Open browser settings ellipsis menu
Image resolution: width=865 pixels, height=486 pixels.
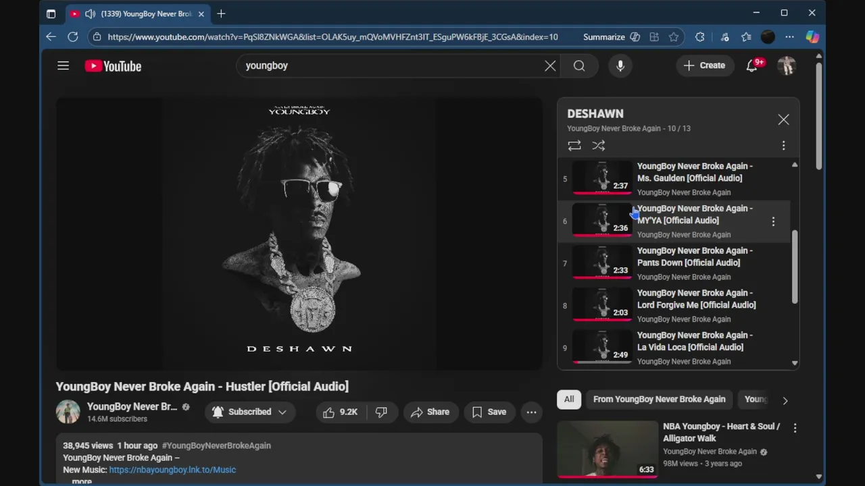(789, 37)
